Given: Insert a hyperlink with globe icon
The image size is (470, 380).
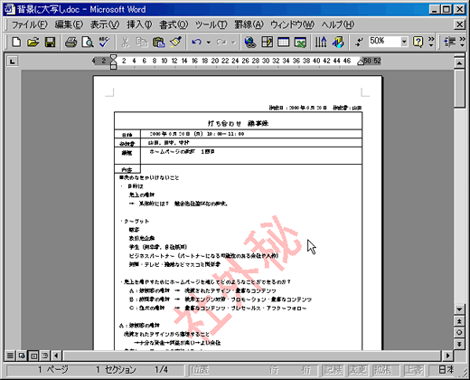Looking at the screenshot, I should pos(250,42).
